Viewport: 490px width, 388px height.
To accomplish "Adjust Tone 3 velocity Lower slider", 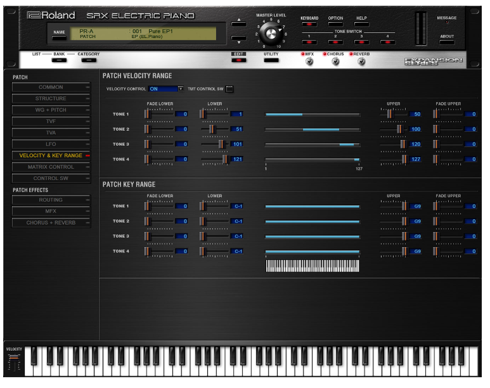I will point(221,144).
